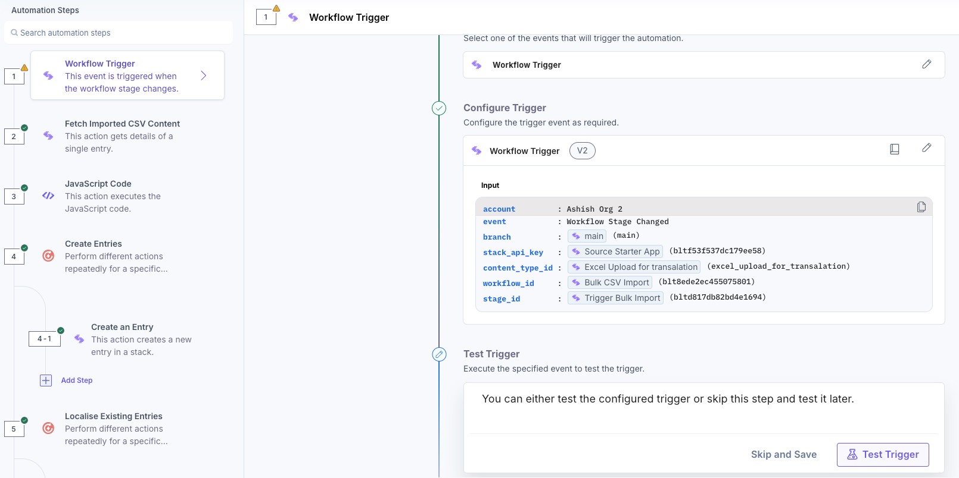The width and height of the screenshot is (959, 478).
Task: Click the Test Trigger timeline pencil marker
Action: pyautogui.click(x=439, y=354)
